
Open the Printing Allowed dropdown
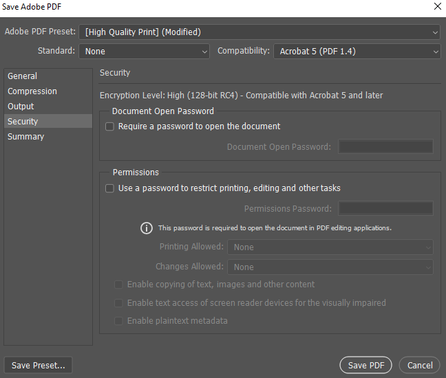pyautogui.click(x=330, y=247)
